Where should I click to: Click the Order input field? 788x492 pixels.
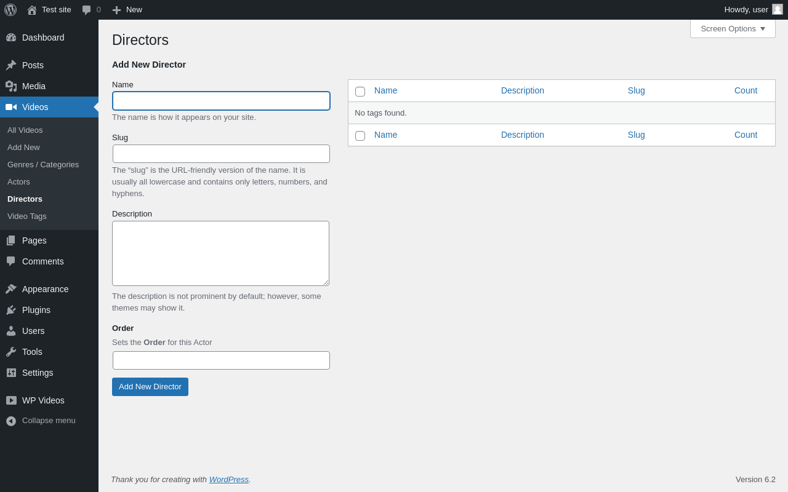point(221,360)
